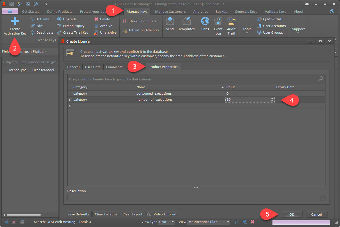This screenshot has height=227, width=340.
Task: Click the search magnifier in the properties grid
Action: [320, 79]
